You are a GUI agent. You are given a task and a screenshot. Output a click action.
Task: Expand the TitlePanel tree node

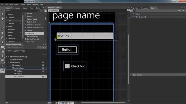[11, 65]
